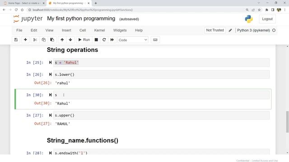
Task: Click into the s = 'Rahul' code cell
Action: click(x=161, y=63)
